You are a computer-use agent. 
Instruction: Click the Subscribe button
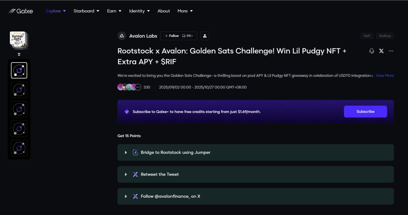365,112
